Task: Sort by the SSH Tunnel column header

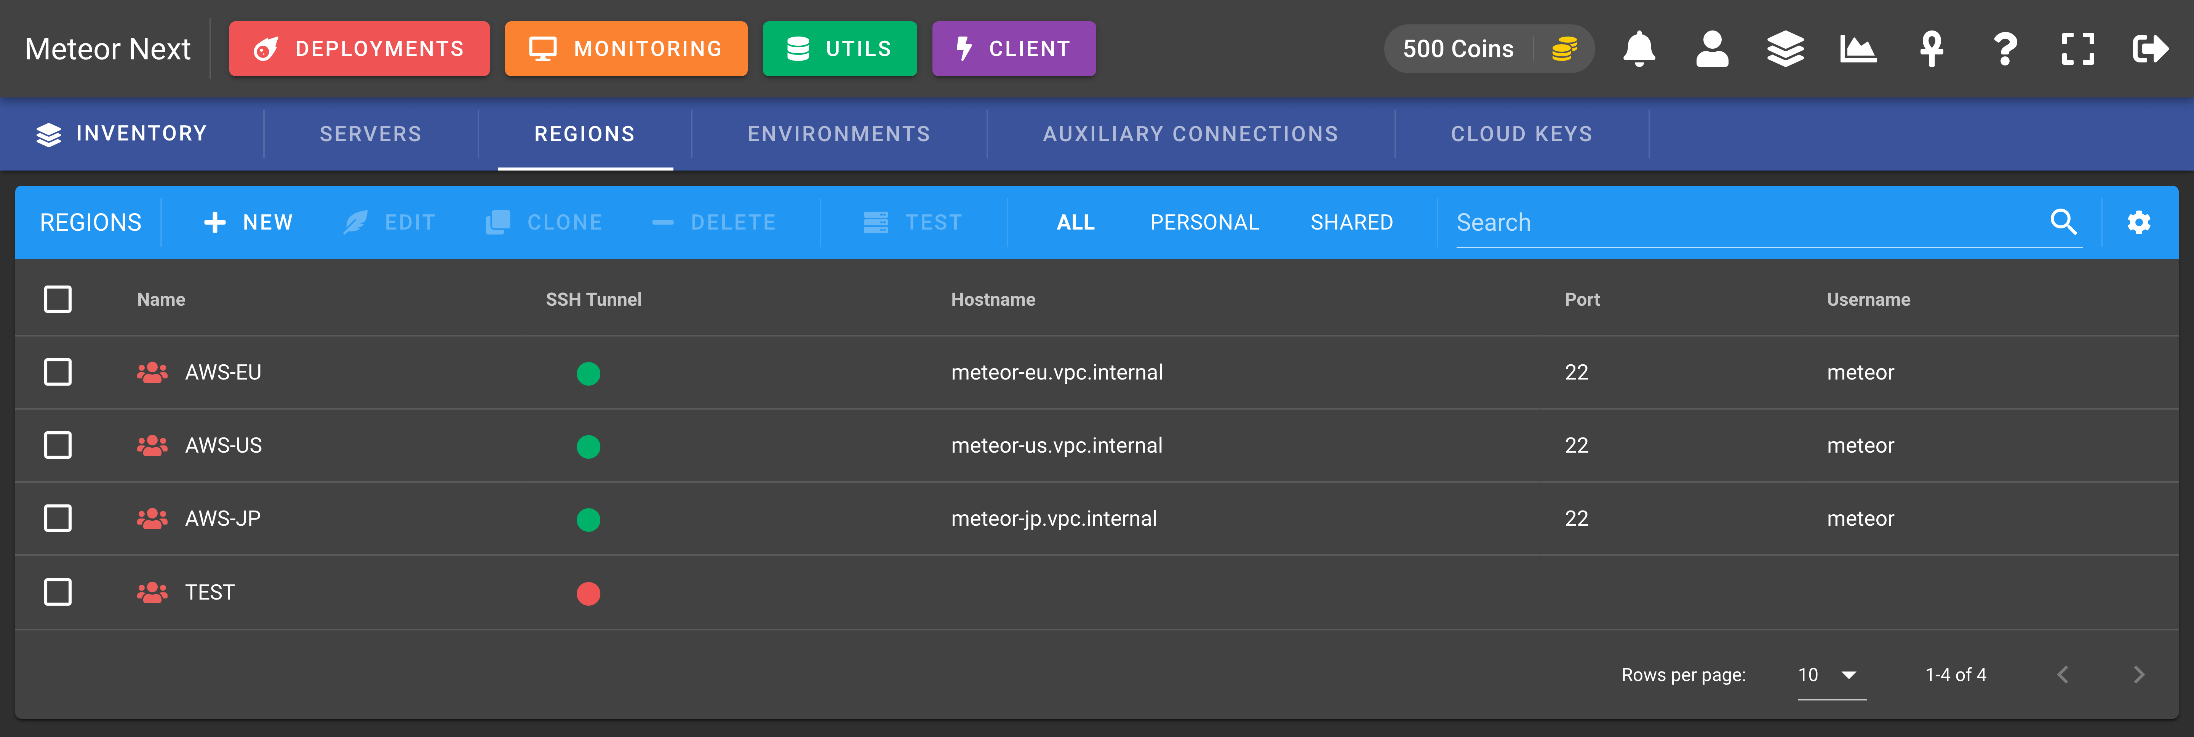Action: (x=594, y=300)
